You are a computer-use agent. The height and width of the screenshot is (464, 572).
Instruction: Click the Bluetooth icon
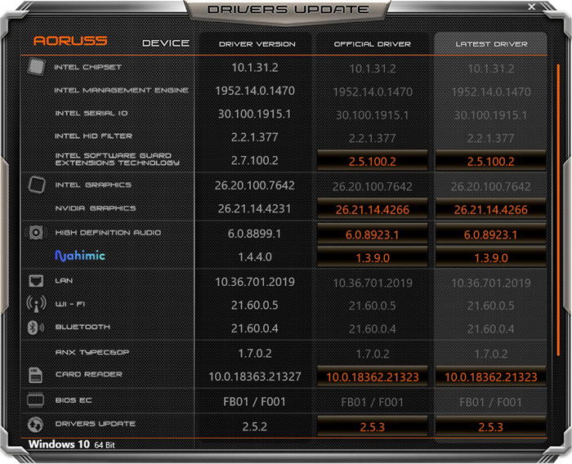[35, 328]
